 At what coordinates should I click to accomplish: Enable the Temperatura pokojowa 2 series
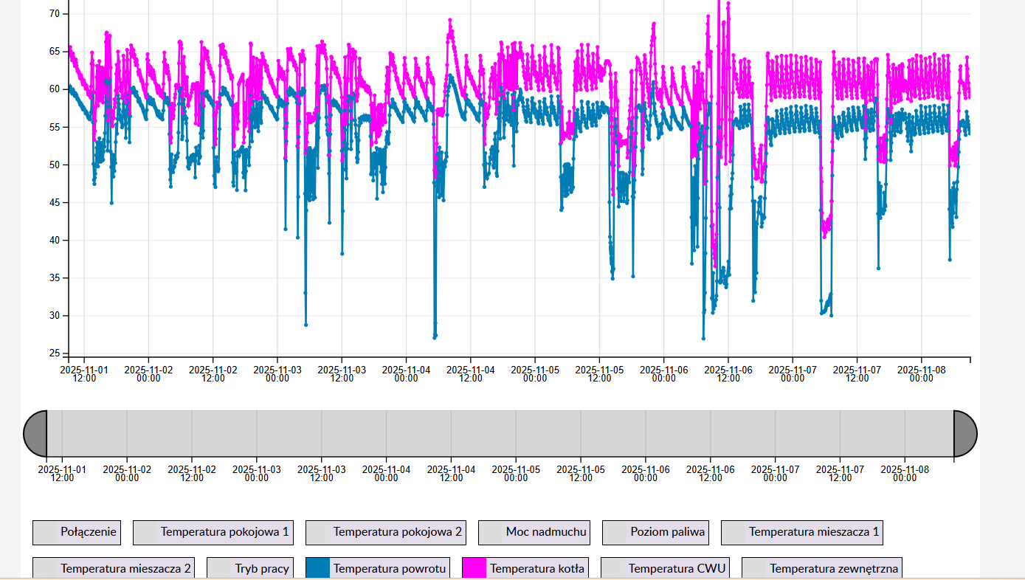385,532
